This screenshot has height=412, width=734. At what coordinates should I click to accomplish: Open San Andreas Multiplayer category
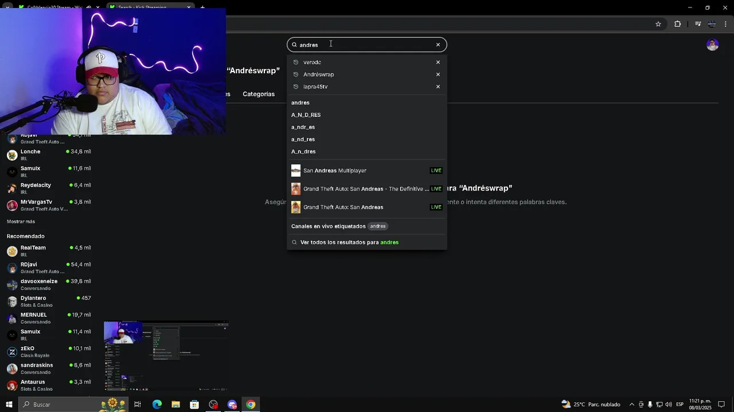click(x=366, y=171)
